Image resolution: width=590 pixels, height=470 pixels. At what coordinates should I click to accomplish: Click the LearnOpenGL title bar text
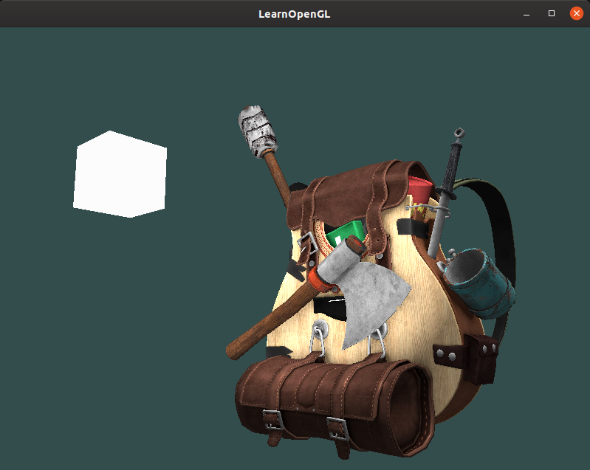click(295, 14)
